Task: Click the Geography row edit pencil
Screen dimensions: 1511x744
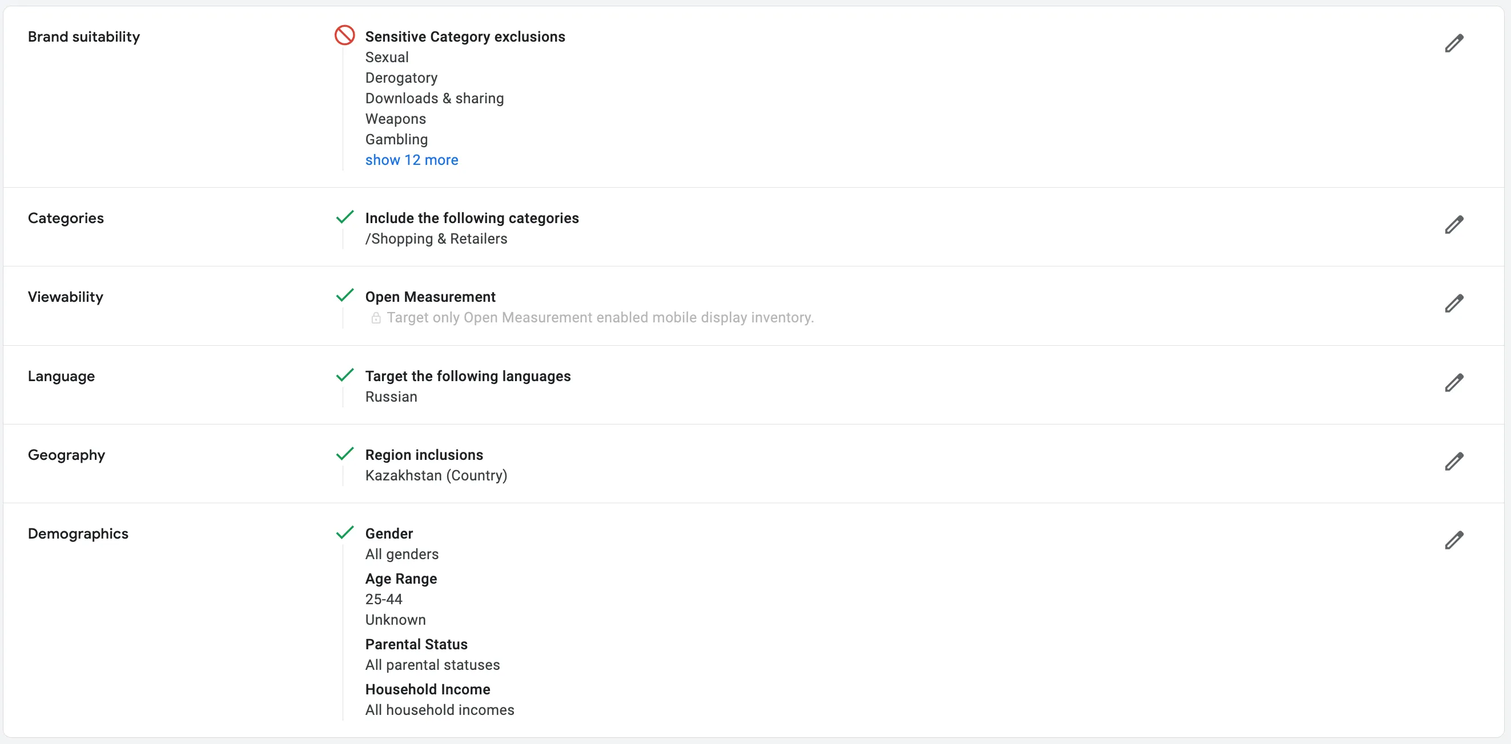Action: (1454, 462)
